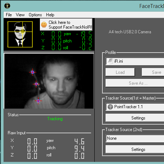The width and height of the screenshot is (164, 164).
Task: Open the View menu
Action: tap(20, 15)
